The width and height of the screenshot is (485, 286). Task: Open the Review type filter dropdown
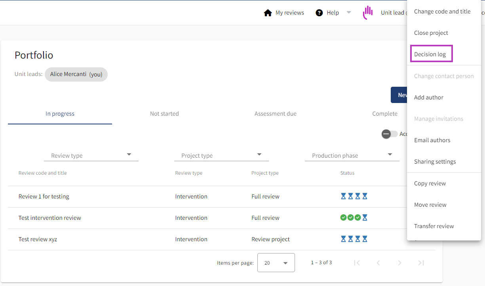point(91,155)
